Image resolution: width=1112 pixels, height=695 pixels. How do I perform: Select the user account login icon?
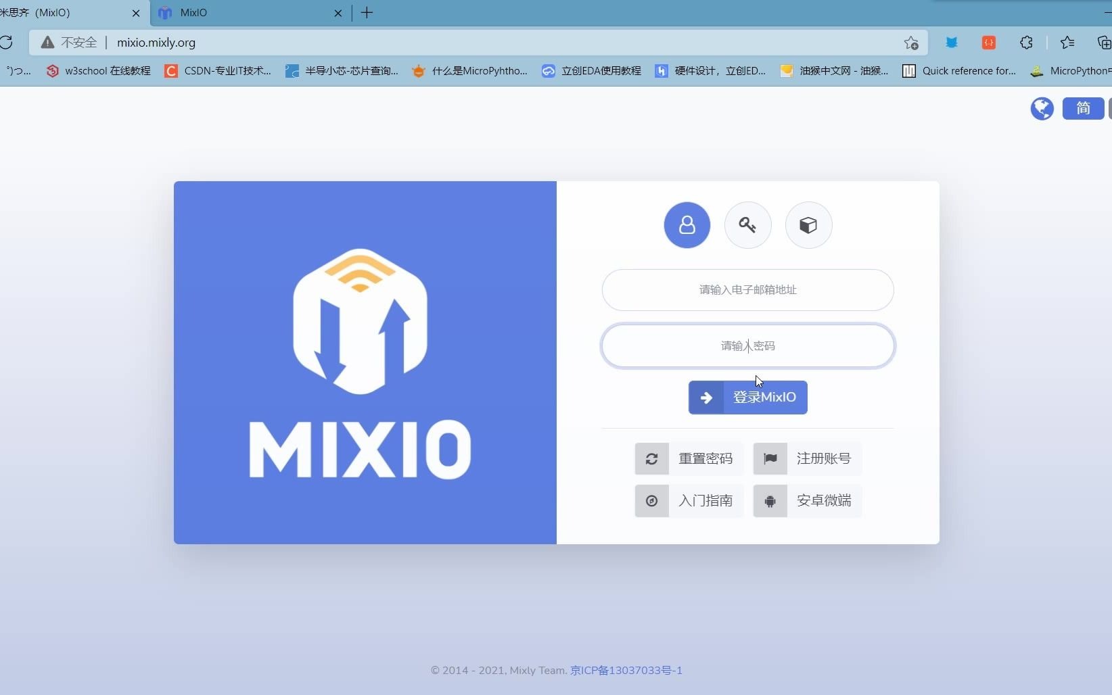[x=687, y=225]
